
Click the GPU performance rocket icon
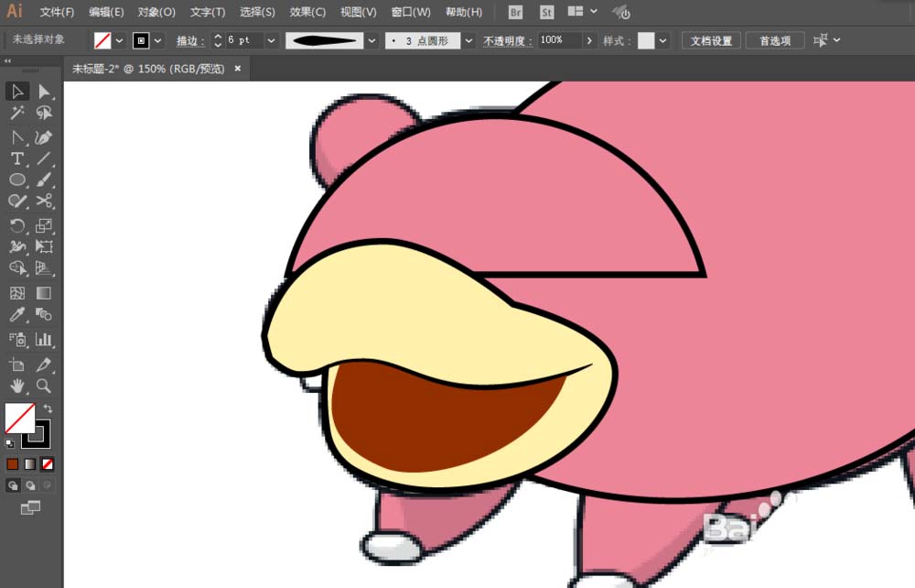coord(621,12)
